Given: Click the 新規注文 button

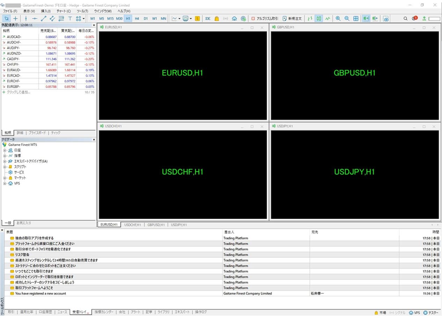Looking at the screenshot, I should [292, 19].
